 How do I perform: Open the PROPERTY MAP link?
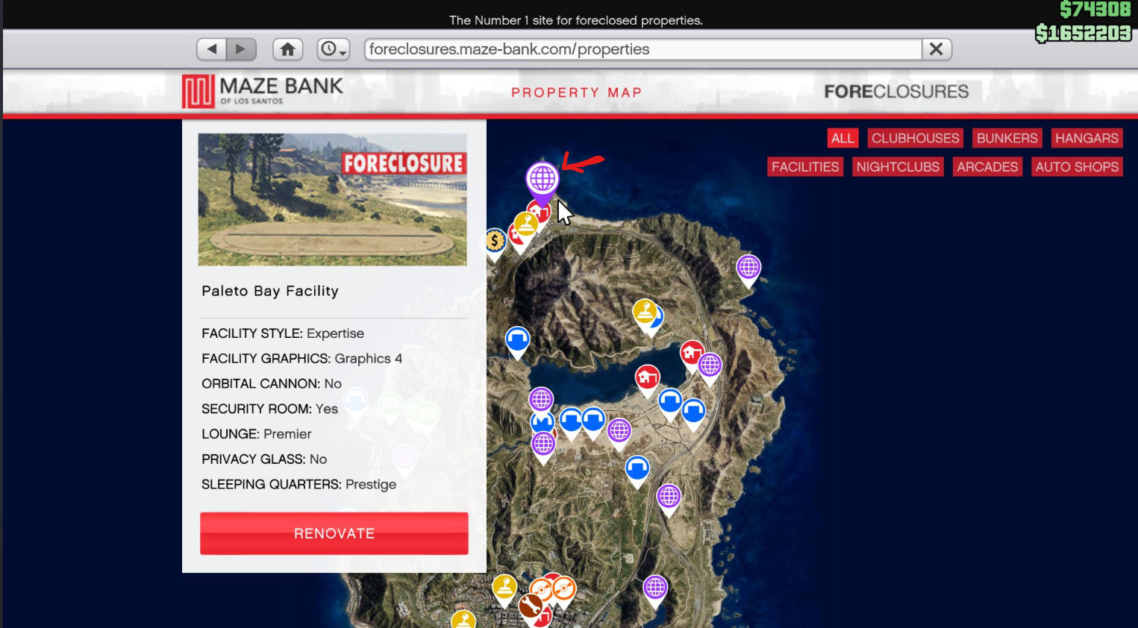click(576, 92)
